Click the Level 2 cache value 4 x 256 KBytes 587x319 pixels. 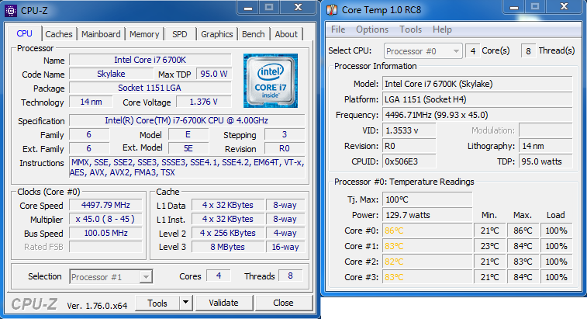tap(228, 233)
